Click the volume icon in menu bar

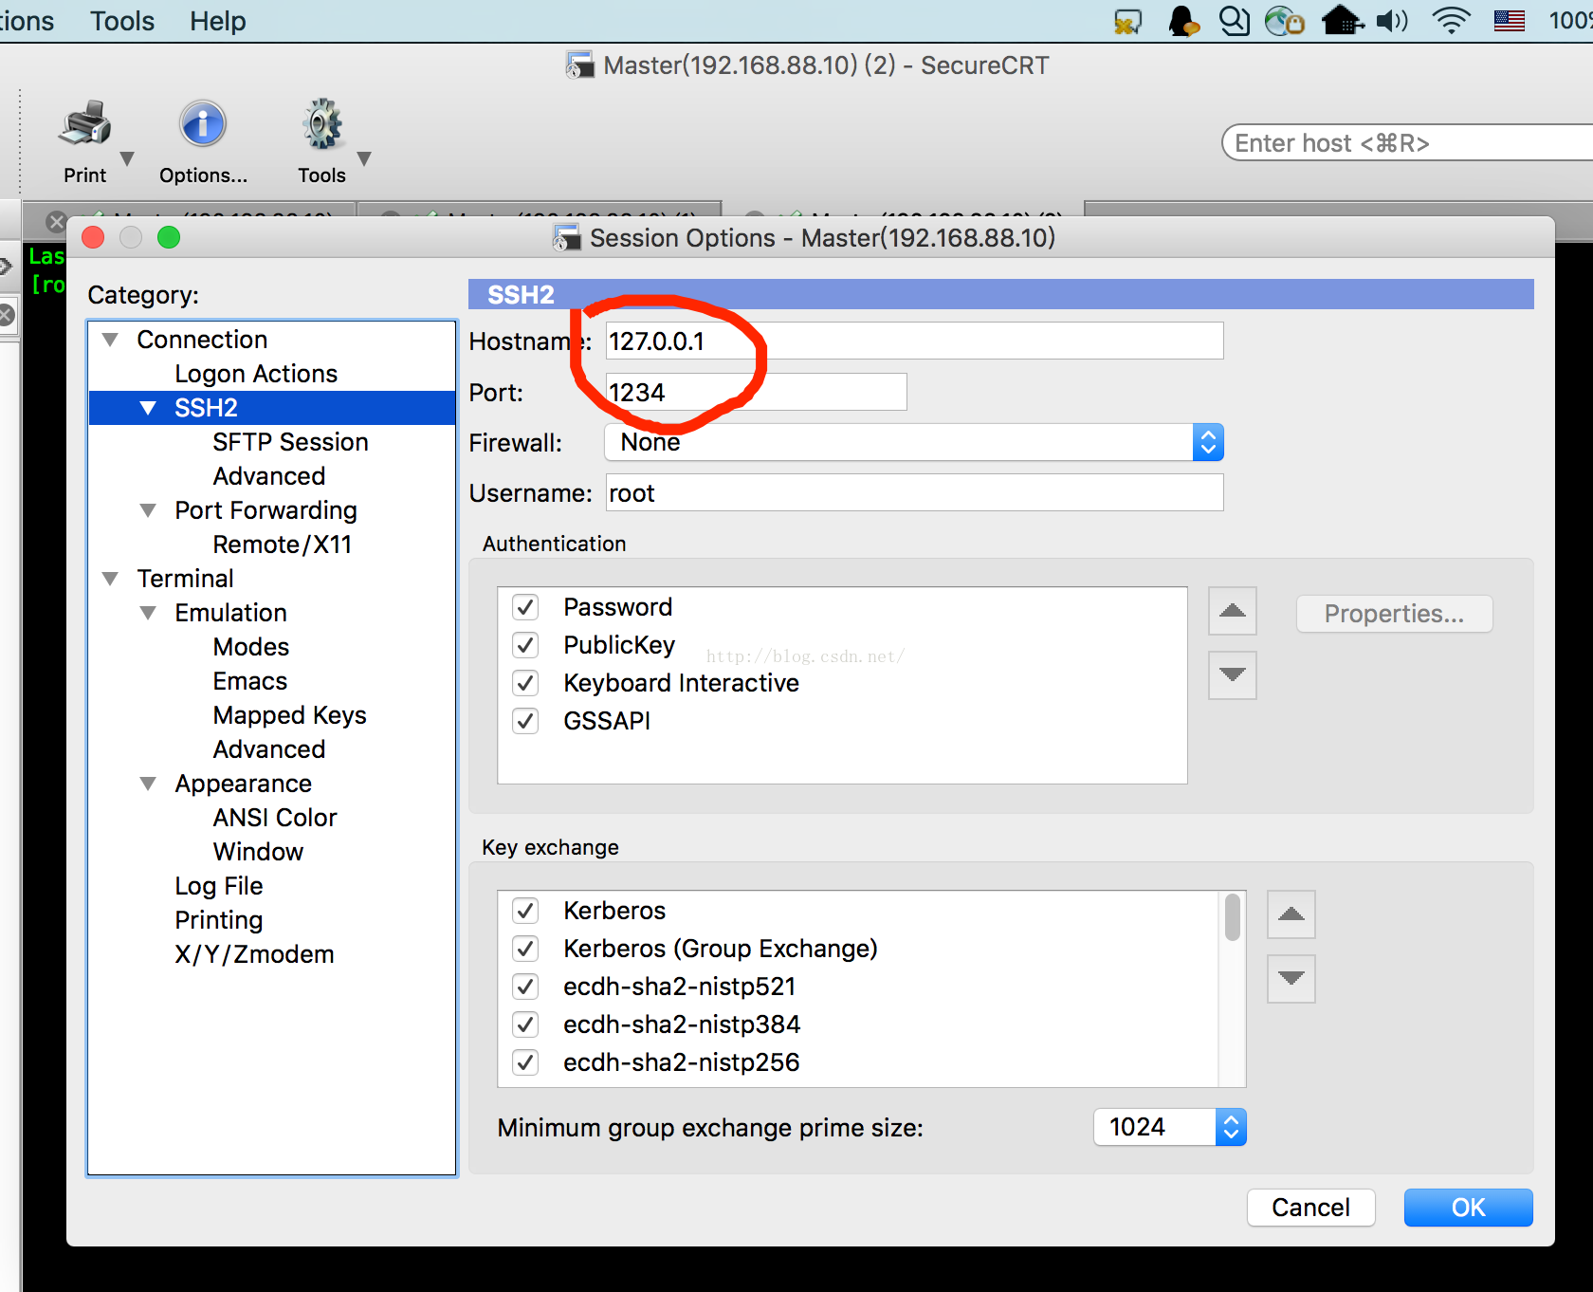click(1392, 20)
